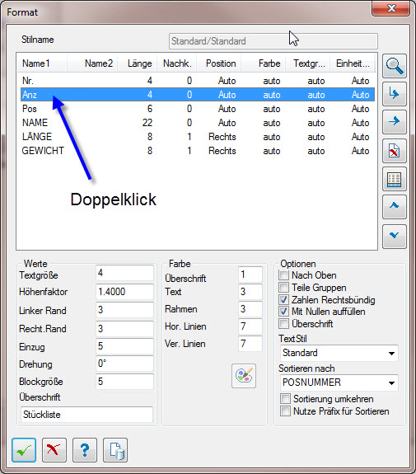Move selected row down with down arrow
The height and width of the screenshot is (474, 416).
pos(395,237)
